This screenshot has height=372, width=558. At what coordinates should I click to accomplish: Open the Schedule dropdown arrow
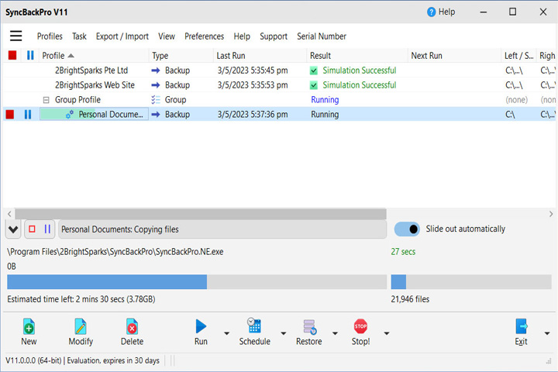[x=284, y=333]
